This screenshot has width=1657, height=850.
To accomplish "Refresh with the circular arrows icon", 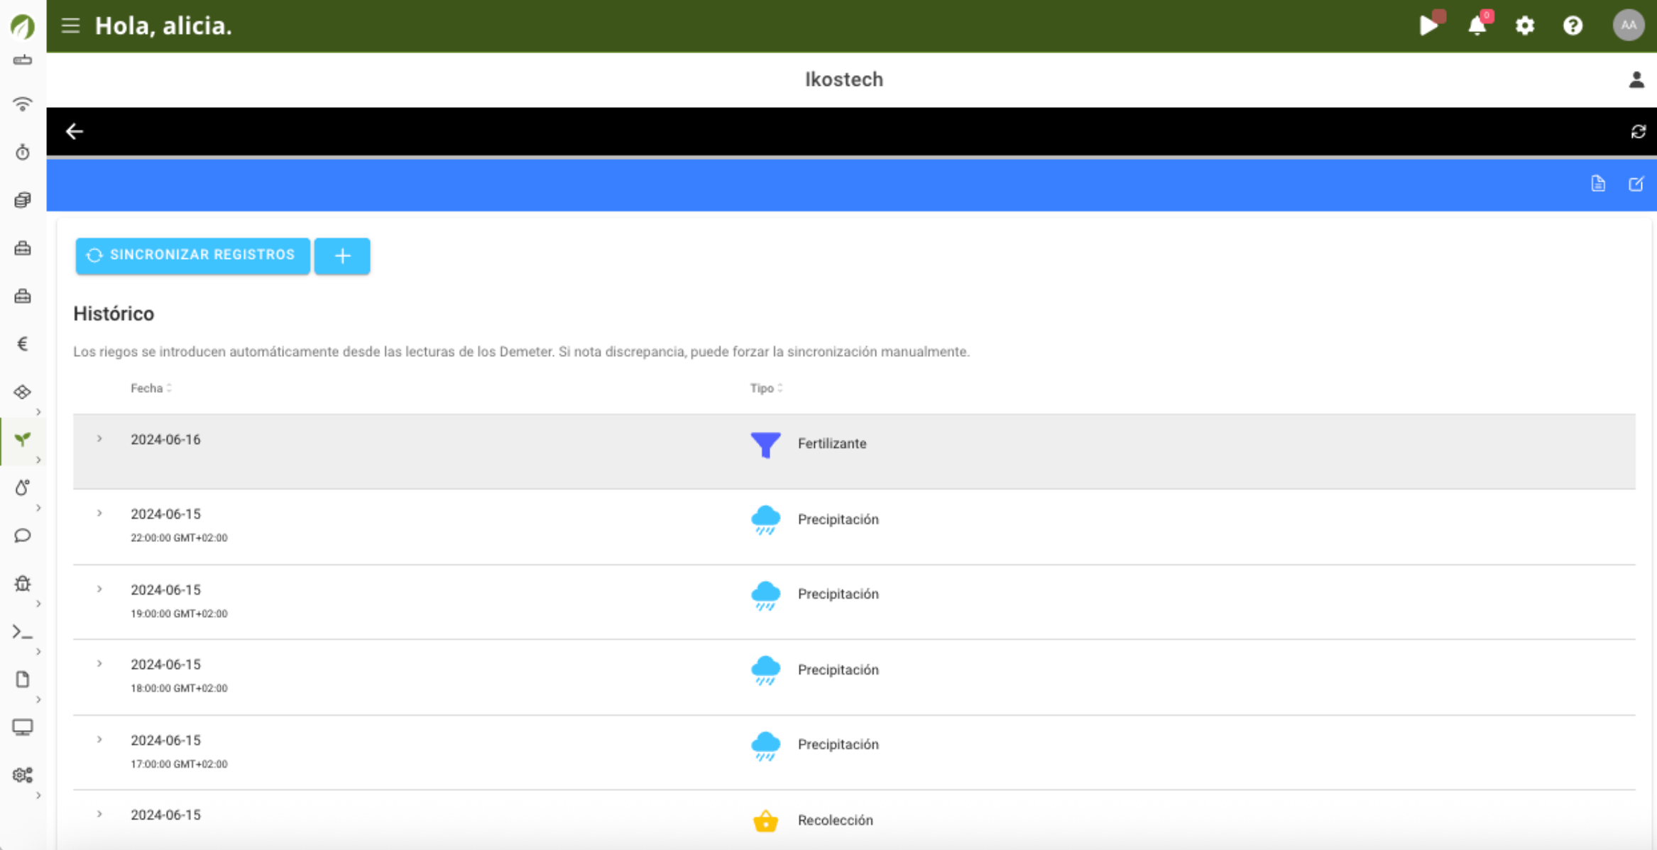I will [1638, 132].
